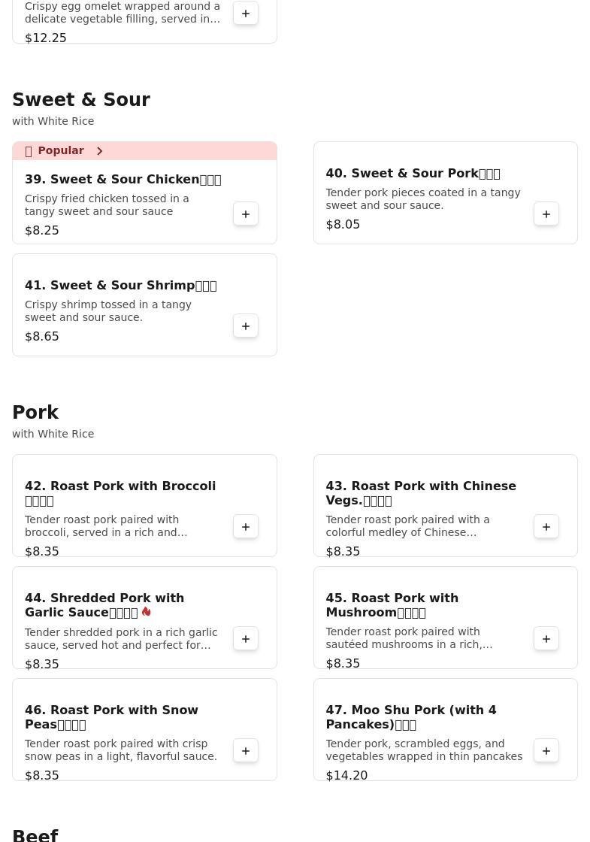View Moo Shu Pork item title
The height and width of the screenshot is (842, 590).
410,716
